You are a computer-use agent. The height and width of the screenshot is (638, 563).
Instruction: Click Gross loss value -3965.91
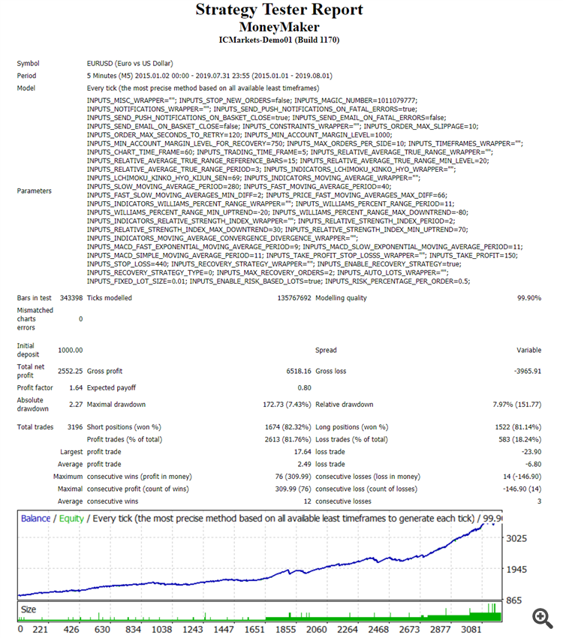[x=528, y=371]
